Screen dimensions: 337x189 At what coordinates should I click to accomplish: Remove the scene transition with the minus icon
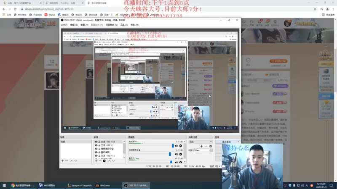[x=206, y=146]
